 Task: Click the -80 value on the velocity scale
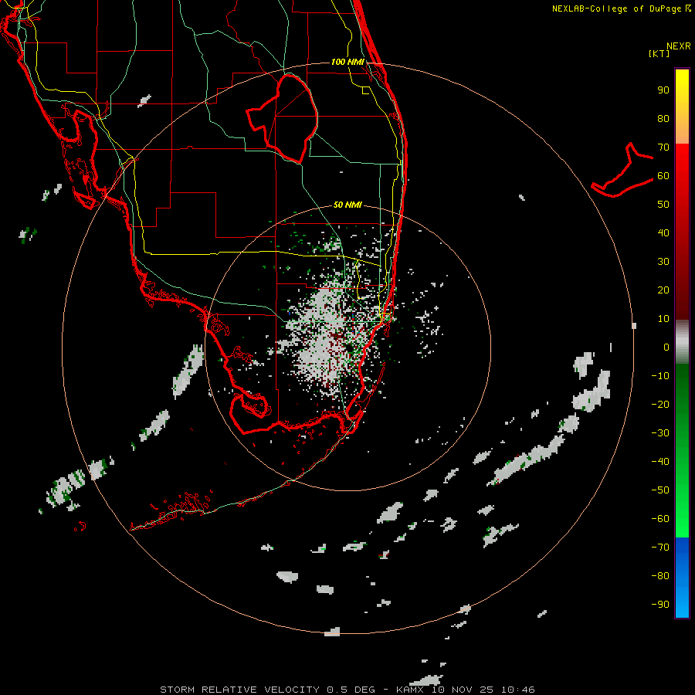click(660, 576)
